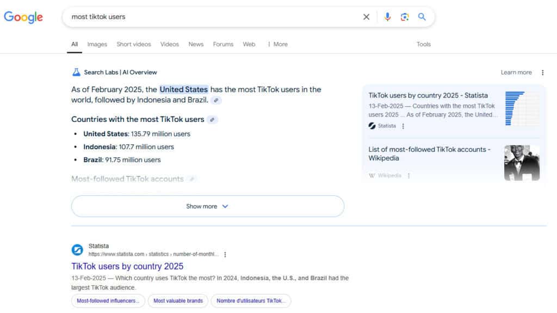
Task: Click 'Brazil: 91.75 million users' bullet
Action: tap(122, 160)
